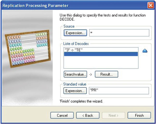Image resolution: width=156 pixels, height=124 pixels.
Task: Move the selected decode up with the blue arrow
Action: point(145,51)
